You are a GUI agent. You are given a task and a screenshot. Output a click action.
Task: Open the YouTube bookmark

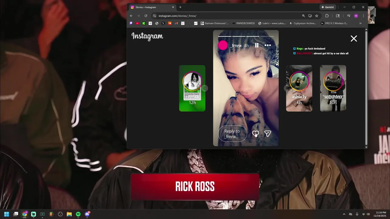(x=137, y=23)
